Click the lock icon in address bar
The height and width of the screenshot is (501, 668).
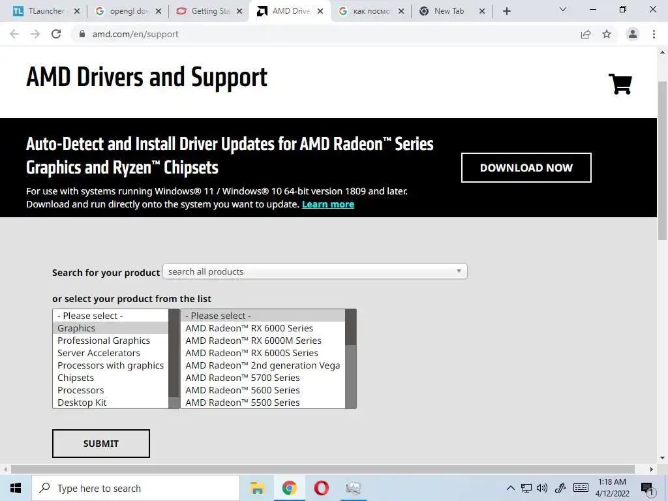[82, 34]
